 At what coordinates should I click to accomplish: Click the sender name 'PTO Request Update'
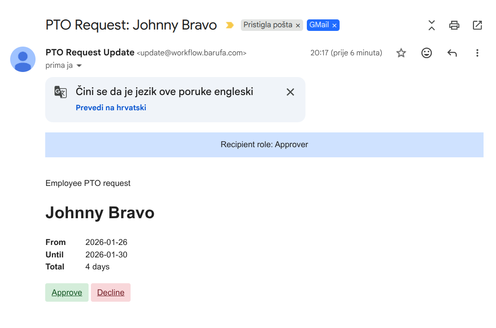90,53
